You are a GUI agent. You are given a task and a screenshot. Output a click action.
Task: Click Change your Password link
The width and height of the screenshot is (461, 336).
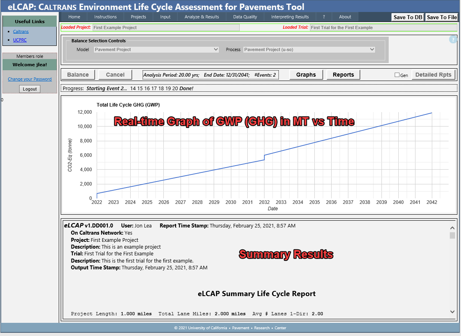point(30,79)
